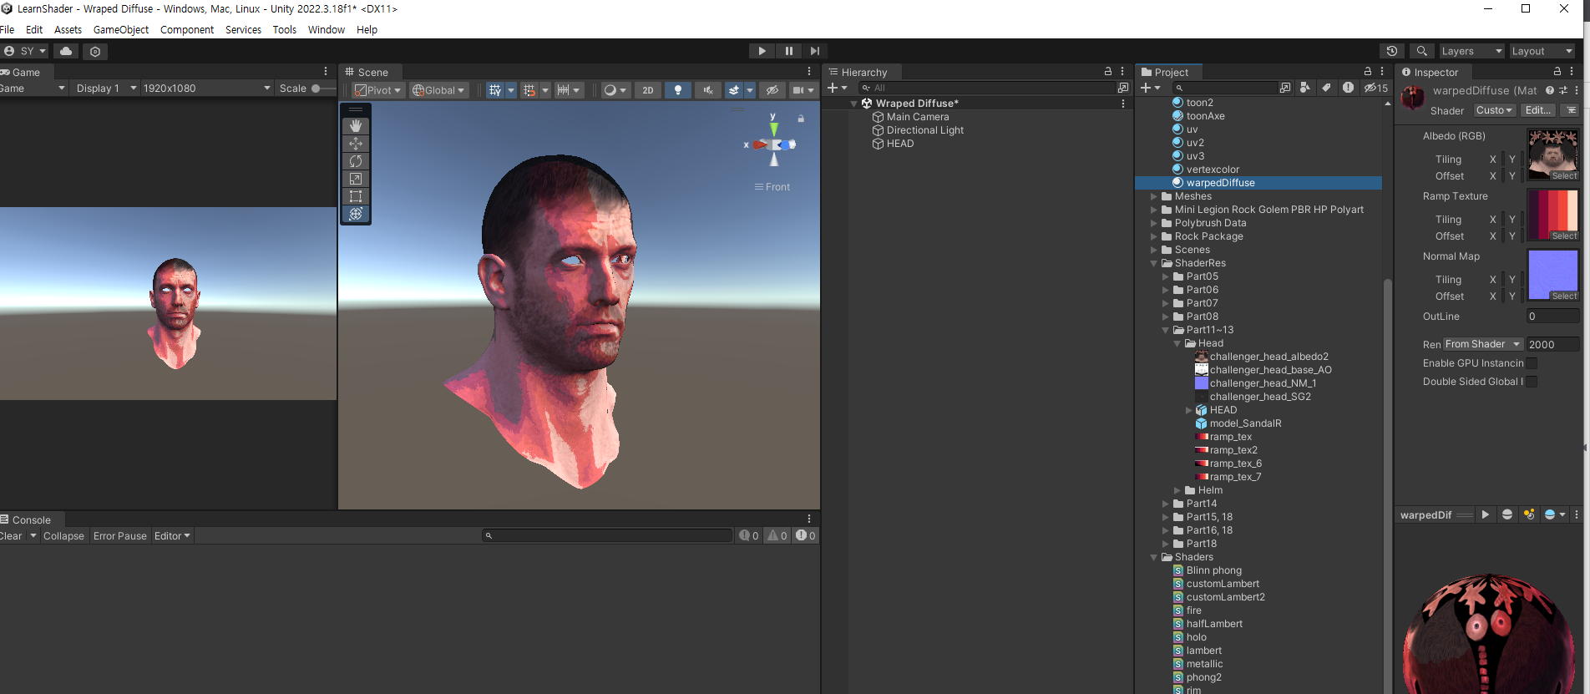Open the Window menu
The width and height of the screenshot is (1590, 694).
click(x=327, y=29)
